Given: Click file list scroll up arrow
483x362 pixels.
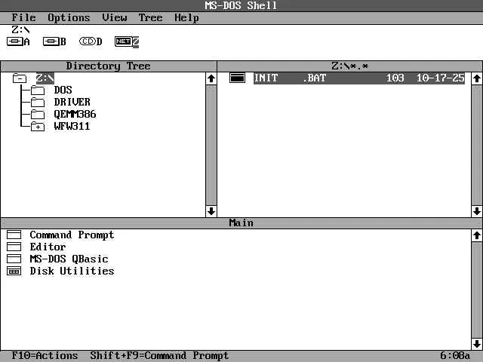Looking at the screenshot, I should [477, 78].
